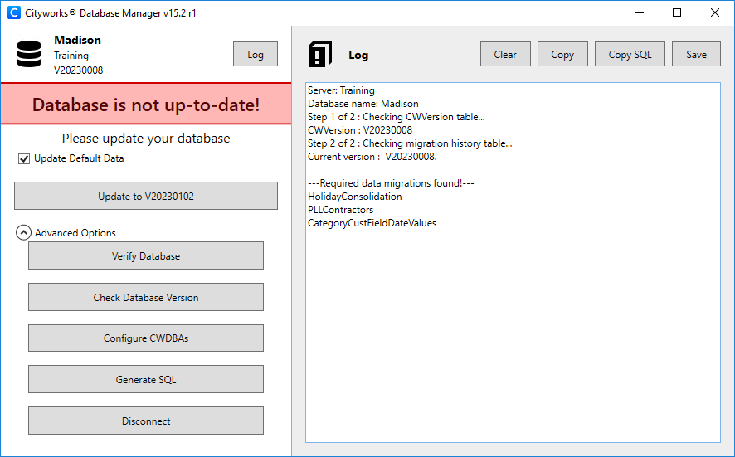This screenshot has width=735, height=457.
Task: Save the log to file
Action: (x=696, y=55)
